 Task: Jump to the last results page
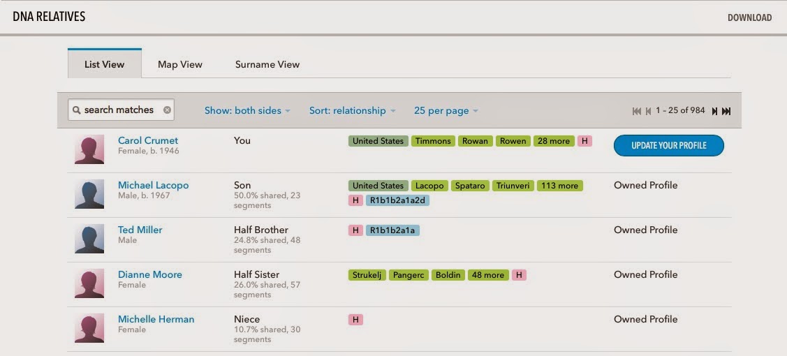tap(726, 111)
